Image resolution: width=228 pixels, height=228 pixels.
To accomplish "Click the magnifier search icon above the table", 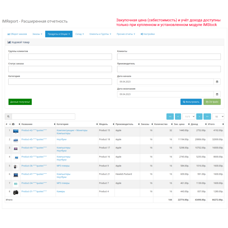I will click(x=8, y=117).
